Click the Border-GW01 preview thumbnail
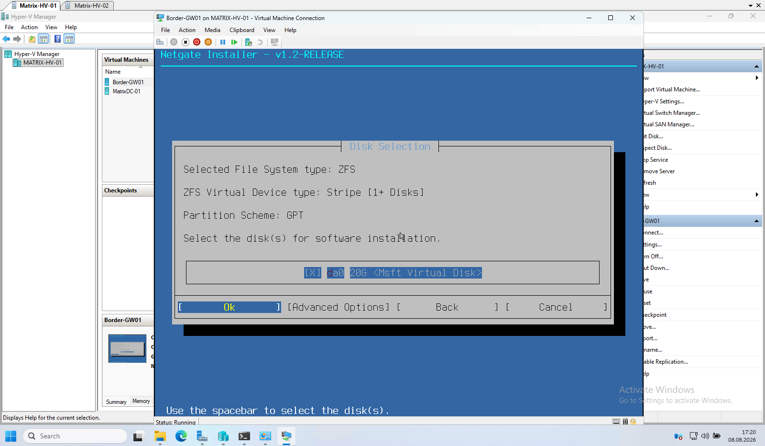765x446 pixels. (127, 348)
